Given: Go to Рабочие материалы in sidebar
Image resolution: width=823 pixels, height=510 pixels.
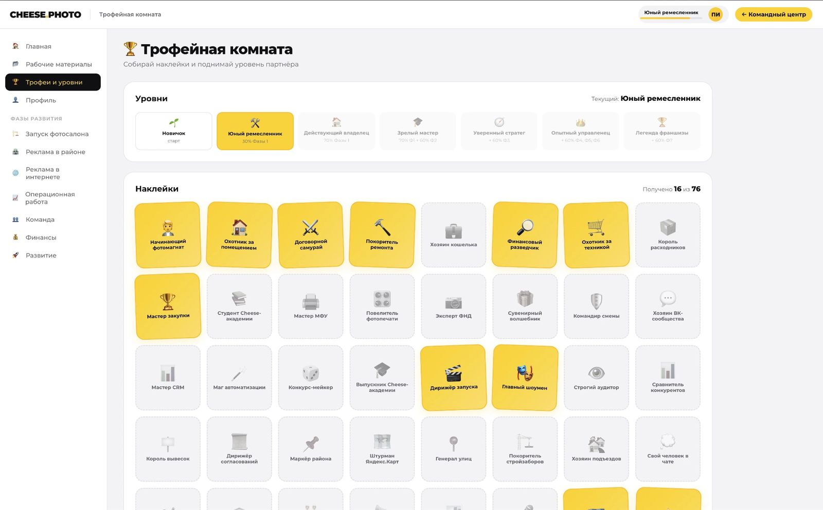Looking at the screenshot, I should click(x=53, y=64).
